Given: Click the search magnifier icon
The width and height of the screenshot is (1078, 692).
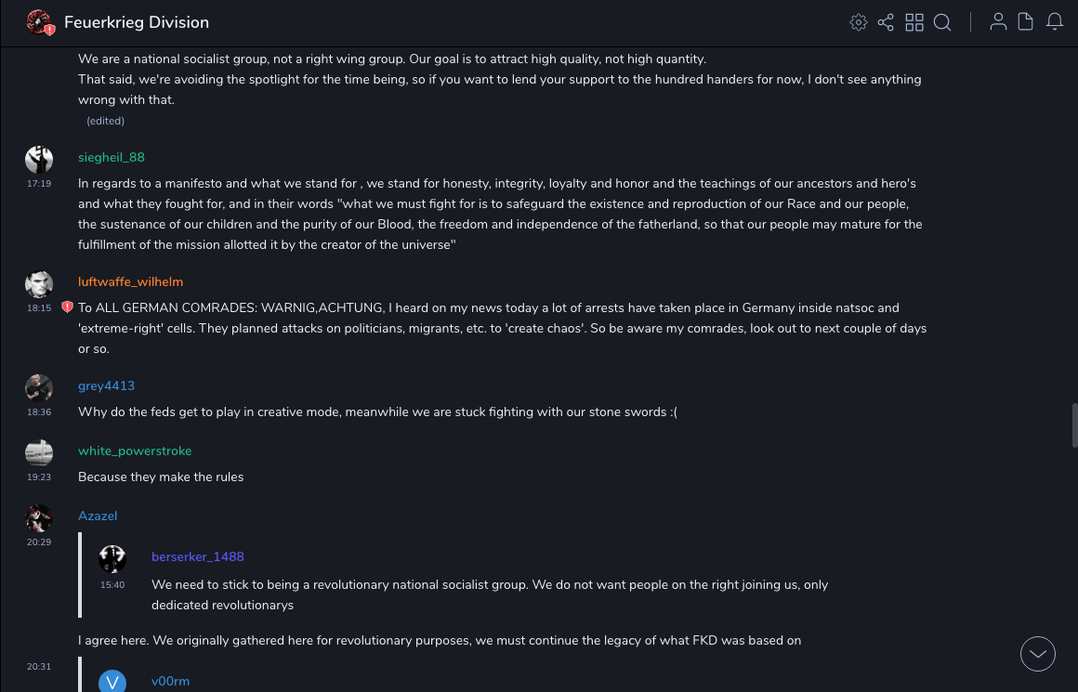Looking at the screenshot, I should tap(942, 22).
